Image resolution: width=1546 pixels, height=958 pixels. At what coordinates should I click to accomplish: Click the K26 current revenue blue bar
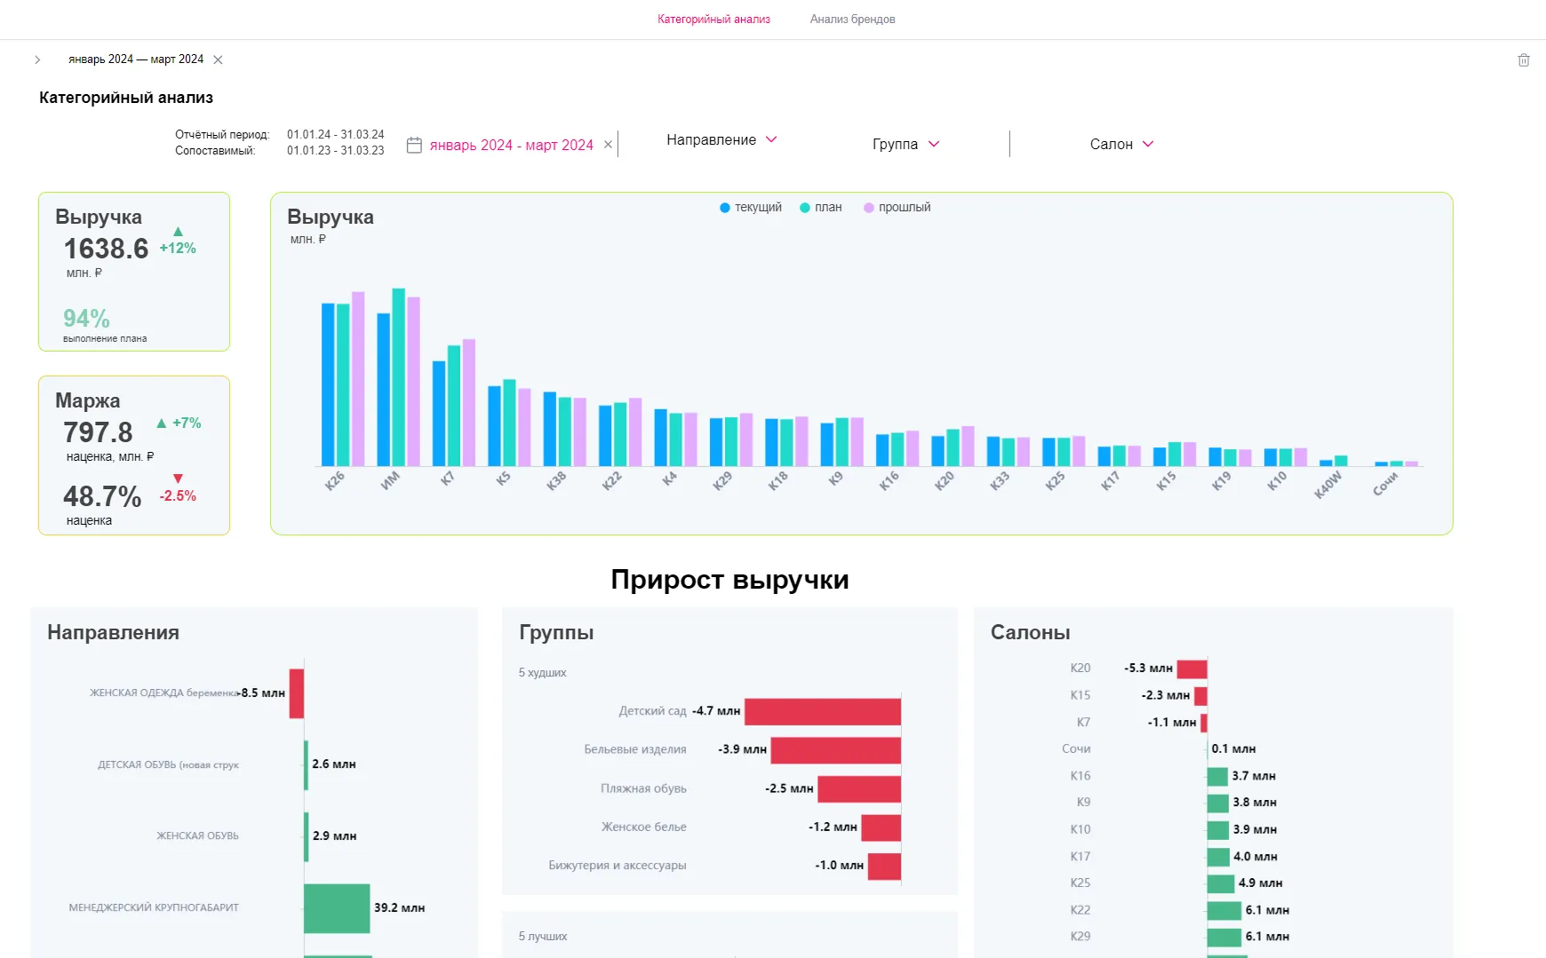coord(328,384)
